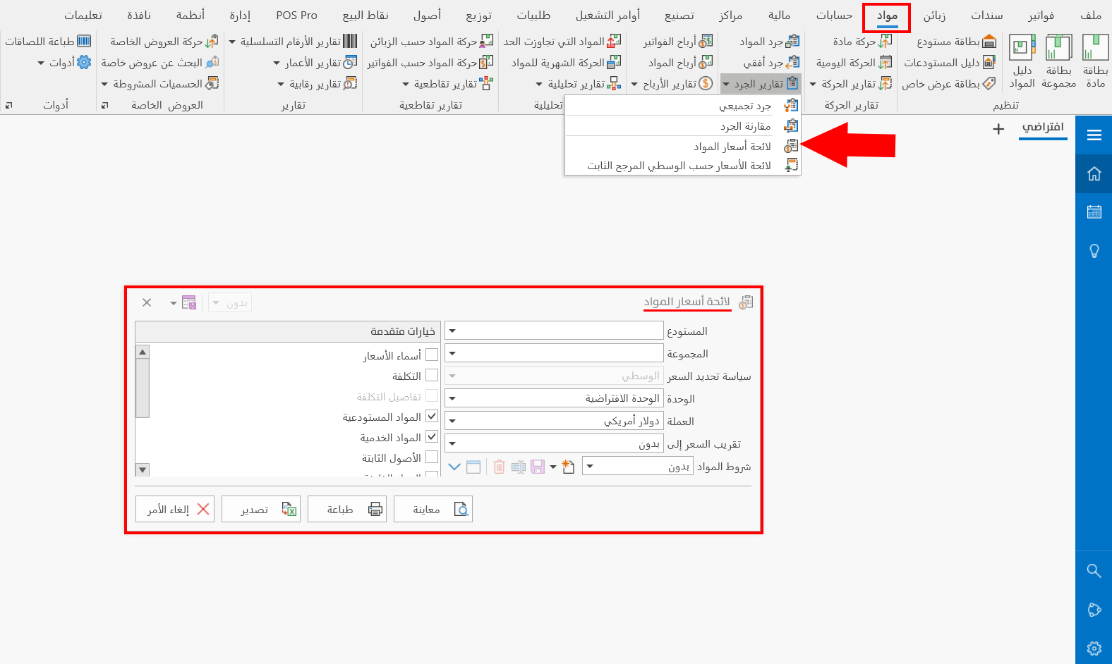Expand شروط المواد conditions dropdown
Screen dimensions: 1112x664
click(x=590, y=466)
